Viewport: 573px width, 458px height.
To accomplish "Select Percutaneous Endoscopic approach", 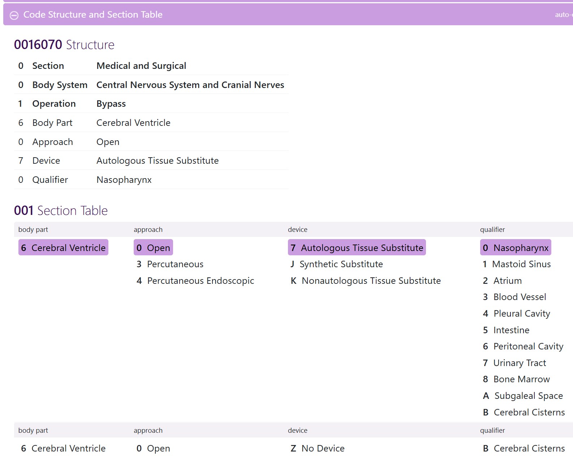I will [195, 281].
